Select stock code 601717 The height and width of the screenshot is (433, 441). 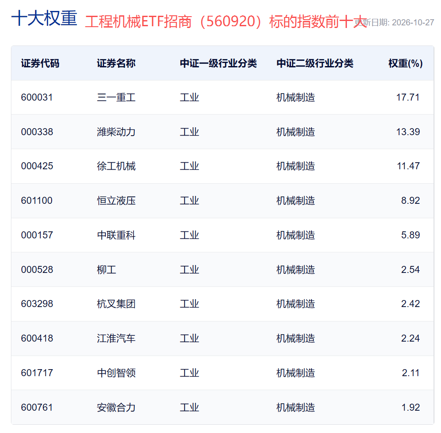pos(37,373)
